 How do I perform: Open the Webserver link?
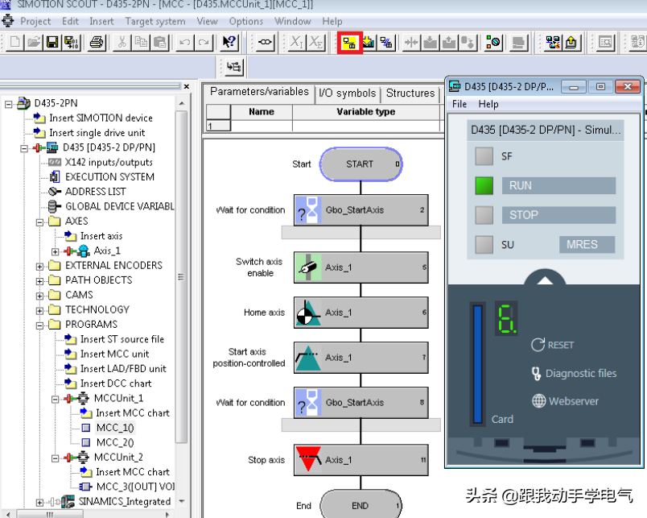pos(573,401)
